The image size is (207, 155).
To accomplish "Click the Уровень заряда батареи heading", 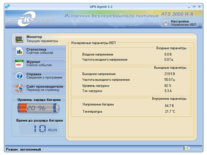I will (39, 100).
